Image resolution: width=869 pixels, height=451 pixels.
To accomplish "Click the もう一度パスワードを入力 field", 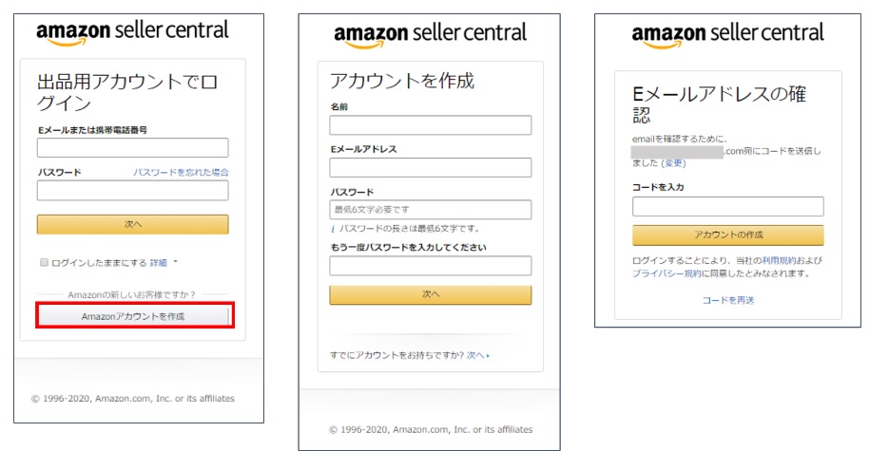I will [430, 266].
